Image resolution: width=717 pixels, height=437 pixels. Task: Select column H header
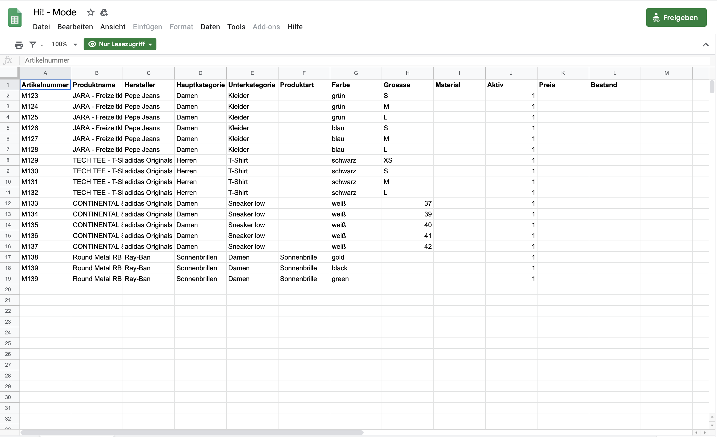407,73
